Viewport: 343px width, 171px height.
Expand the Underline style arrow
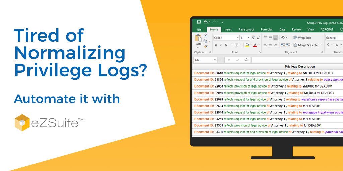click(x=230, y=45)
